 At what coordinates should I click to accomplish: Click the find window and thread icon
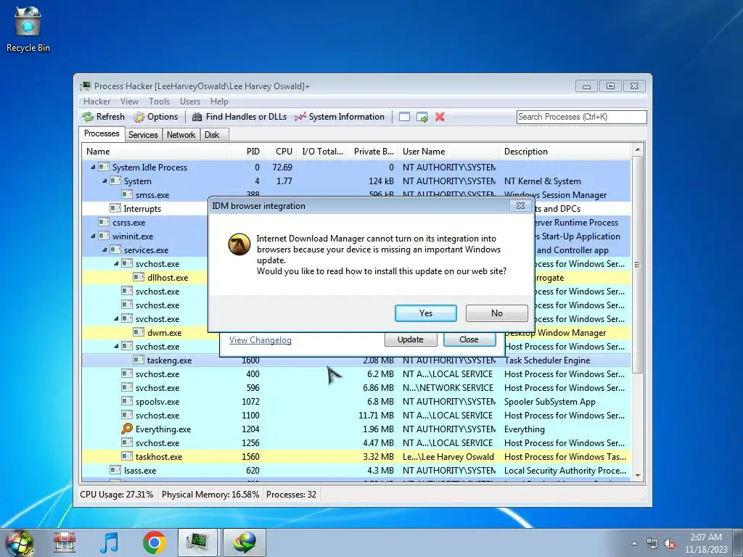pos(422,117)
